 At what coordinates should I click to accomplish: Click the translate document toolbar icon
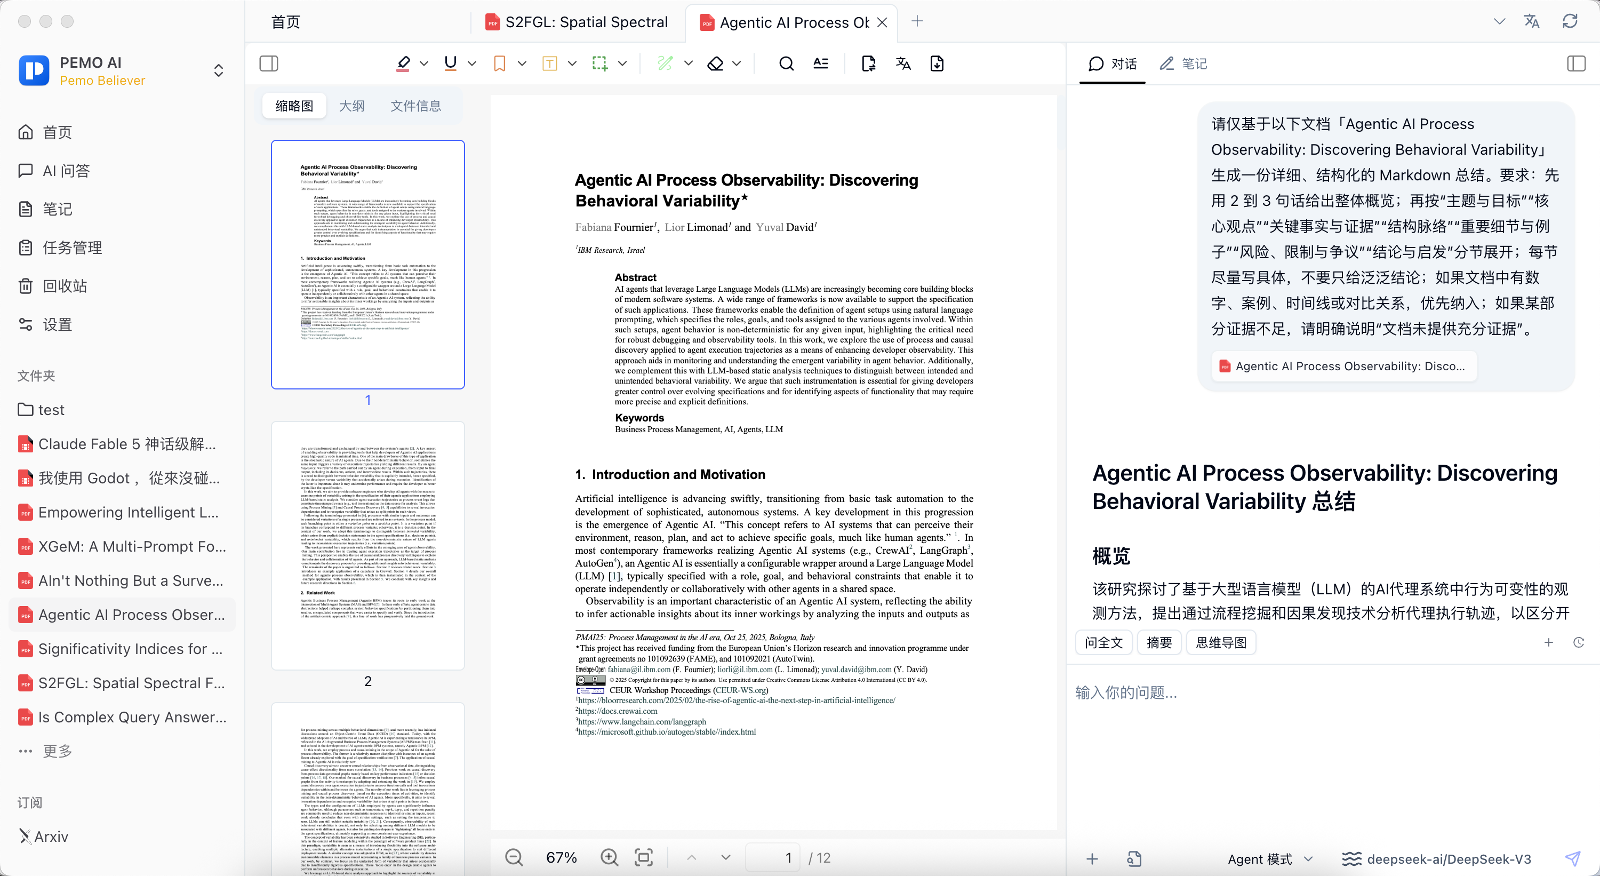pyautogui.click(x=903, y=63)
